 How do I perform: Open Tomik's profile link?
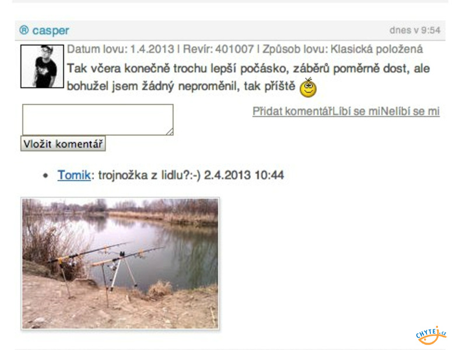click(74, 175)
